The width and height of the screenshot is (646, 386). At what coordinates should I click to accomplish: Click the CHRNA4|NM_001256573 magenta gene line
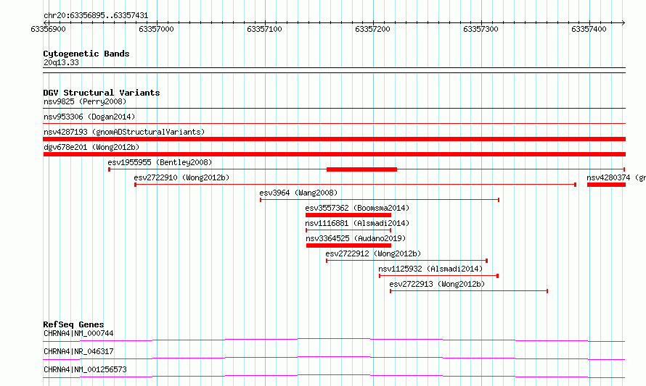point(334,376)
